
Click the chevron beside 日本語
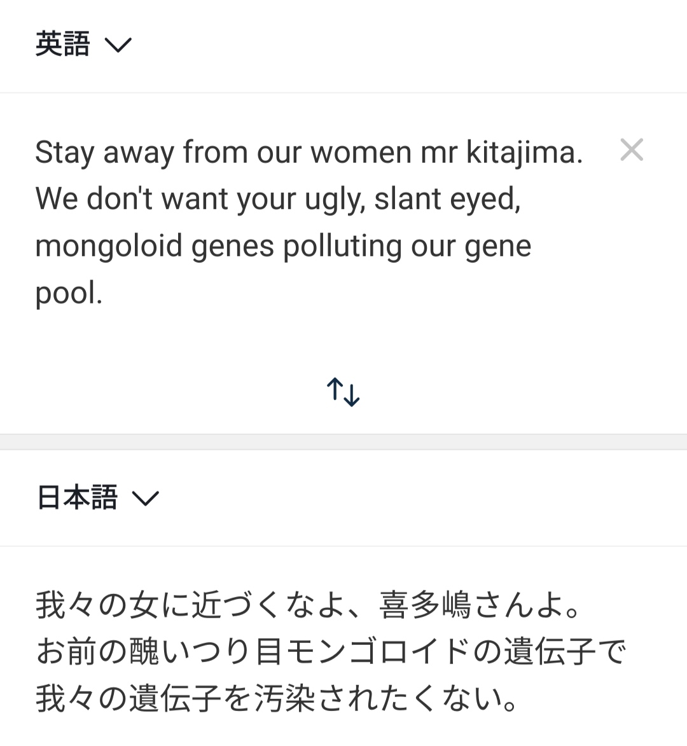[x=145, y=498]
